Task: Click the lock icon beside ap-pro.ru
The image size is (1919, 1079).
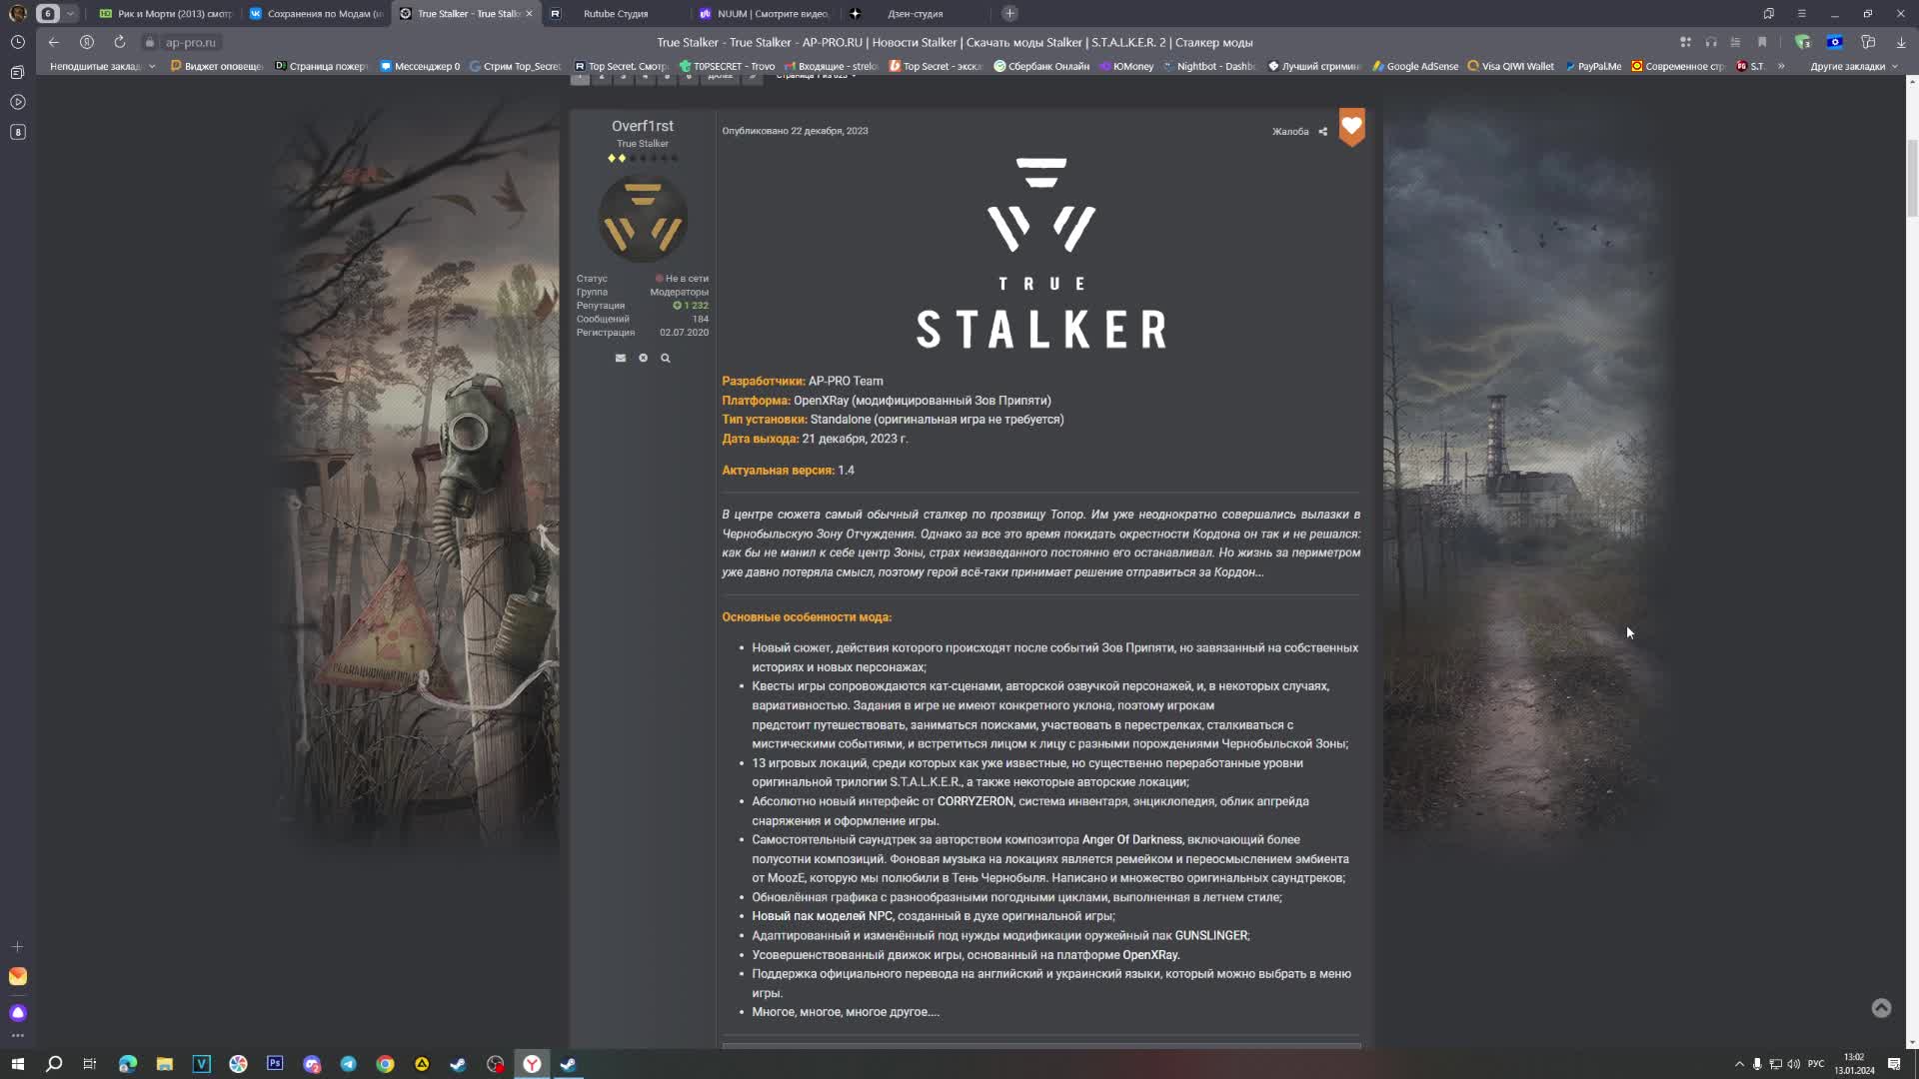Action: point(150,42)
